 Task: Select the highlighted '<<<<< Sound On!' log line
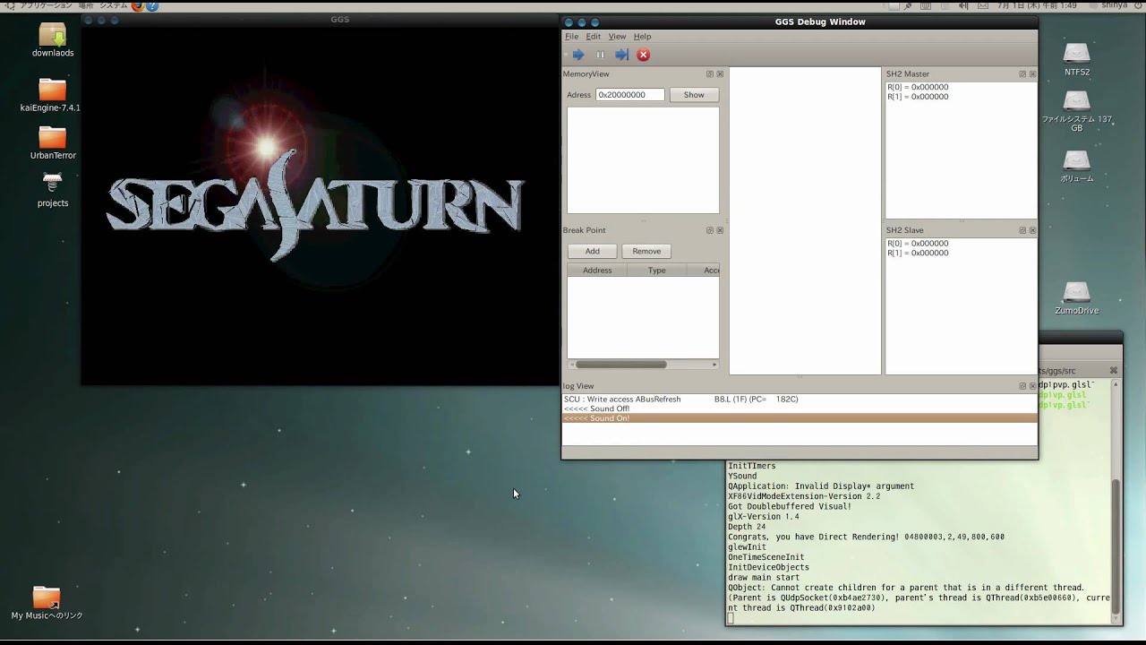[x=800, y=418]
